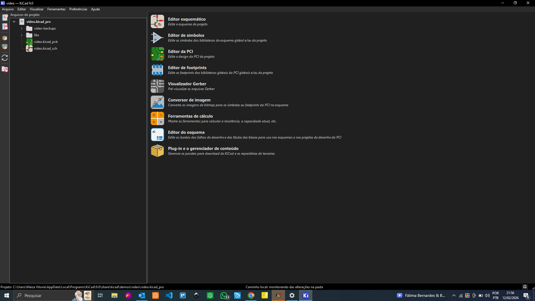Open Plugin and Content Manager icon

(157, 151)
